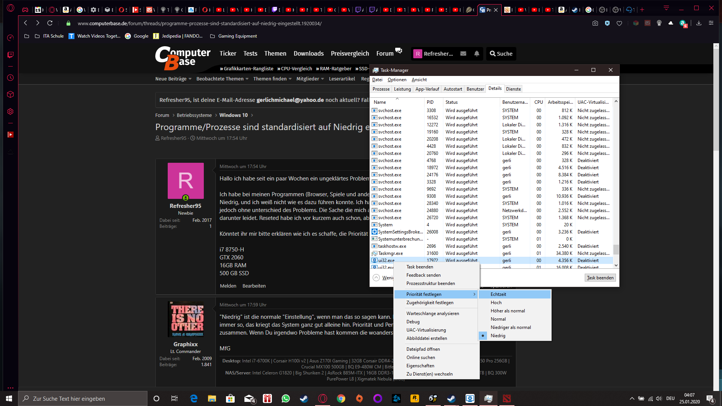Click the Bearbeiten link under the post
The image size is (722, 406).
254,286
